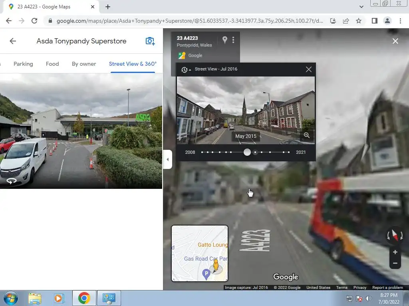Select the first 2008 timeline dot
Image resolution: width=409 pixels, height=306 pixels.
202,152
